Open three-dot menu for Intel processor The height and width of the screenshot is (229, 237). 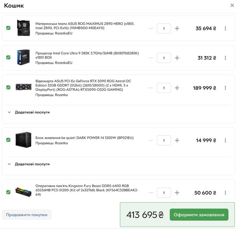click(225, 58)
